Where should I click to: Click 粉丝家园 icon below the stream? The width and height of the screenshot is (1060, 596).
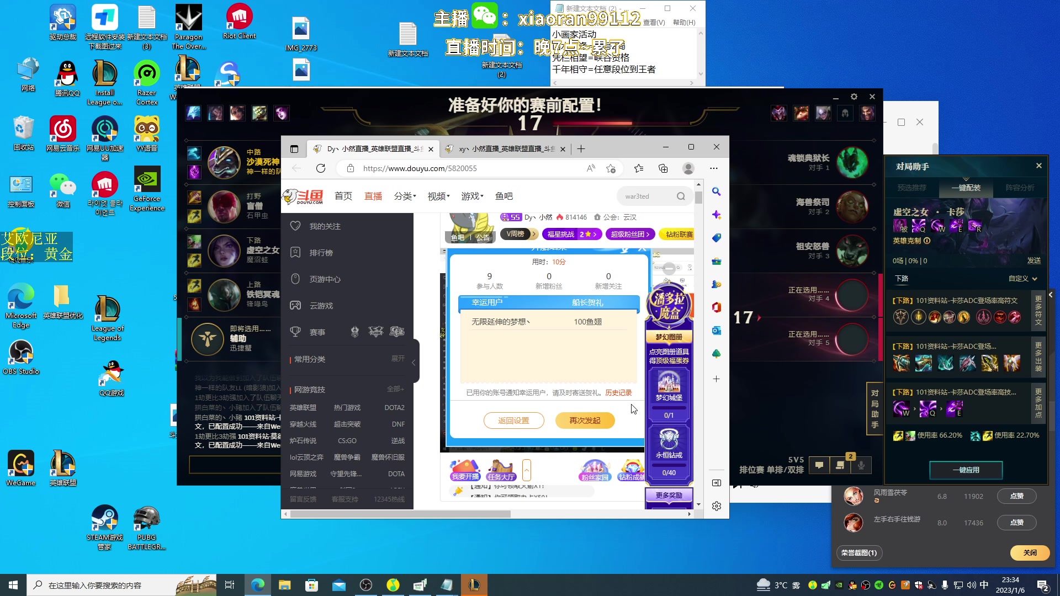pos(594,470)
